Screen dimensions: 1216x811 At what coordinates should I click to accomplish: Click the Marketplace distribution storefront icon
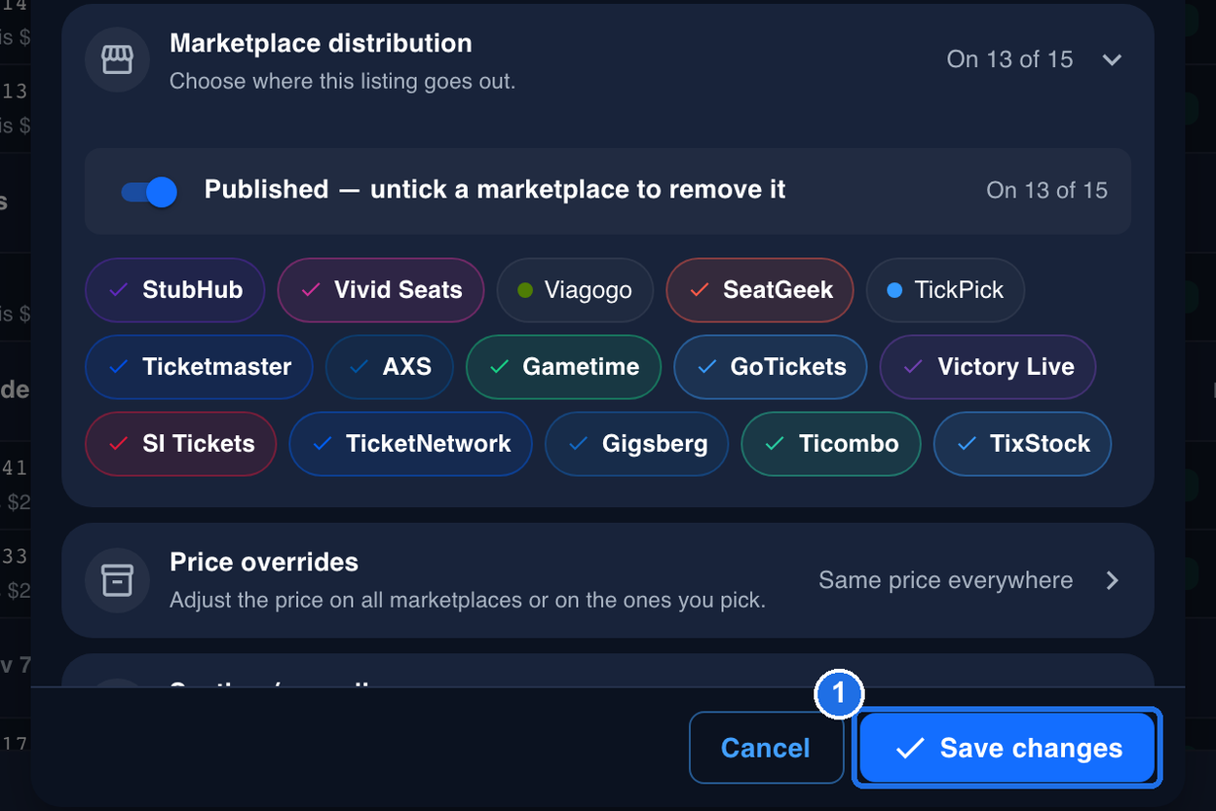click(x=117, y=60)
